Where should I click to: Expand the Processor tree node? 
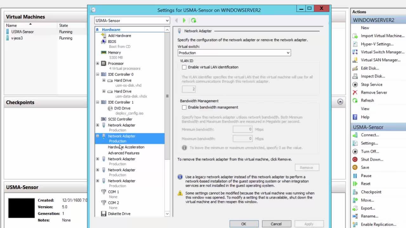97,63
